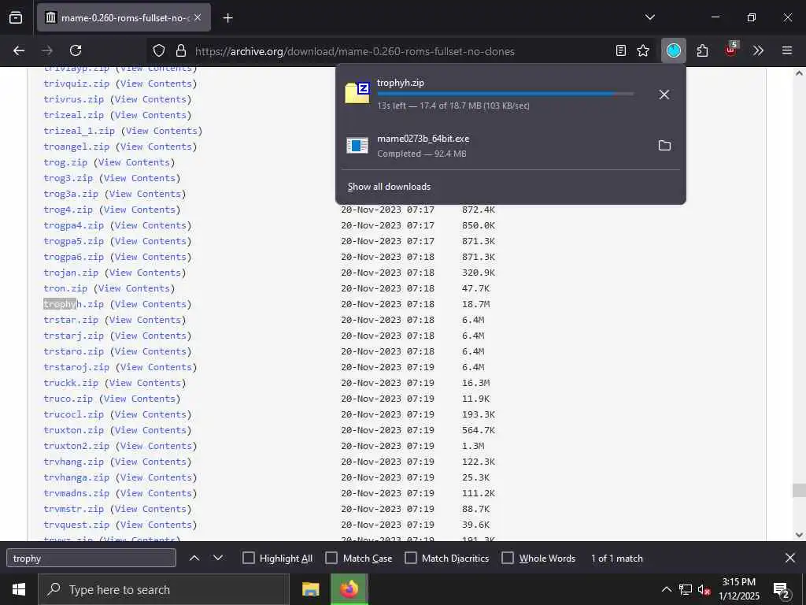Bookmark this page with star icon

pos(643,50)
